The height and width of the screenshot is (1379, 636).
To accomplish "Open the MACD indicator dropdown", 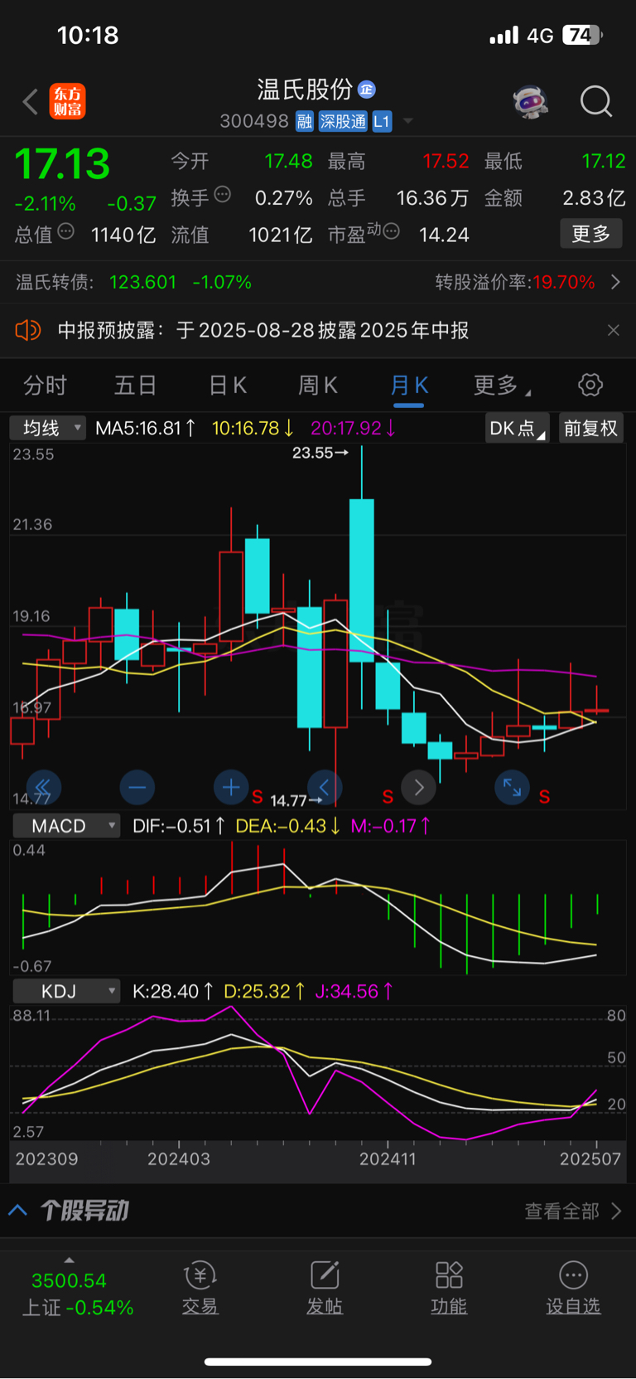I will [66, 826].
